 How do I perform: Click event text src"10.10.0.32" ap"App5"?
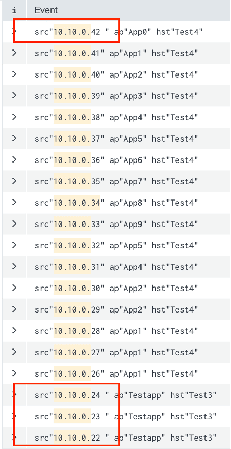coord(117,245)
